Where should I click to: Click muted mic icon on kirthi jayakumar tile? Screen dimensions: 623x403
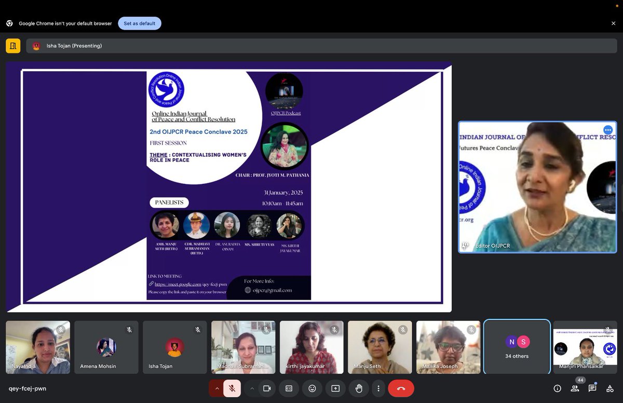coord(334,330)
